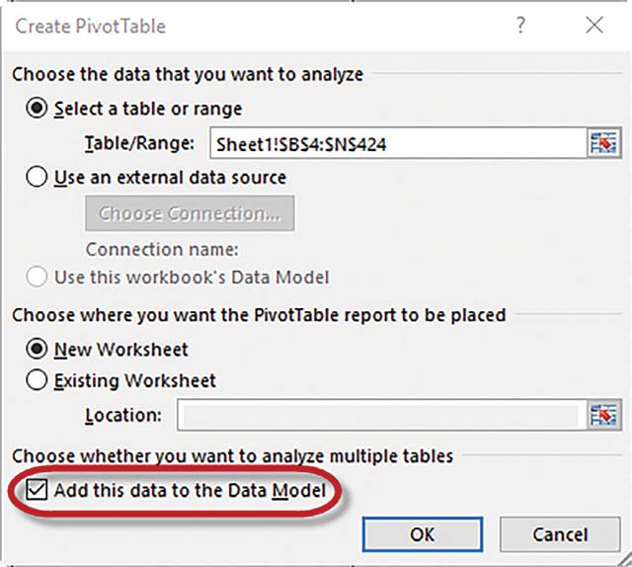Choose 'Select a table or range' option
The width and height of the screenshot is (632, 567).
[x=39, y=109]
